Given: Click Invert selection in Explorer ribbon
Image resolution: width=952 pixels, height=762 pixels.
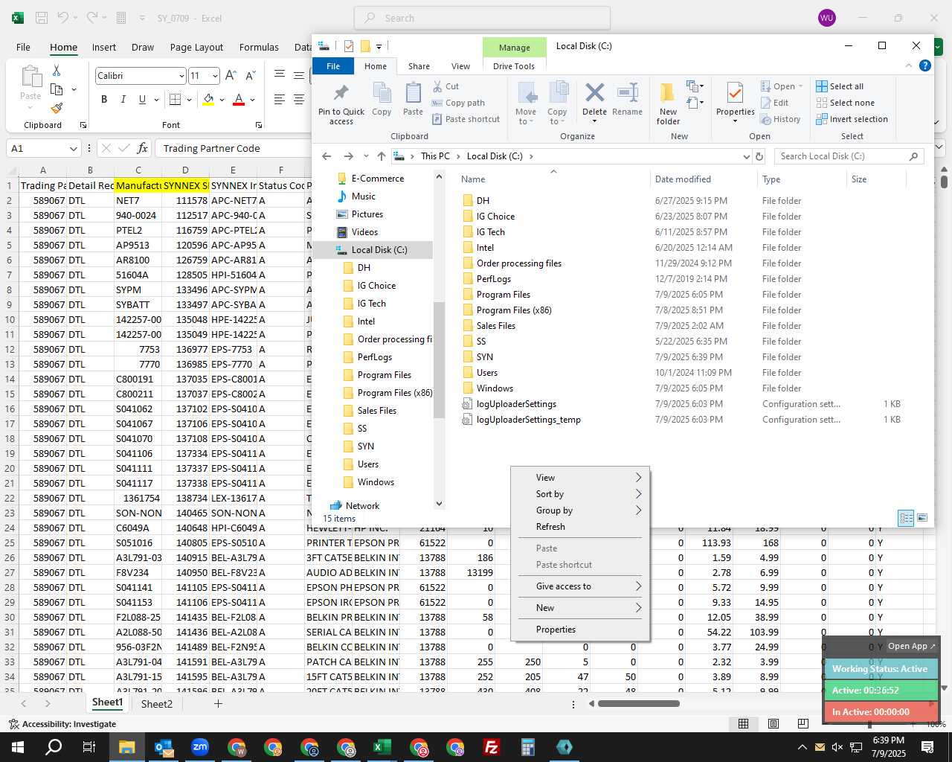Looking at the screenshot, I should 852,119.
